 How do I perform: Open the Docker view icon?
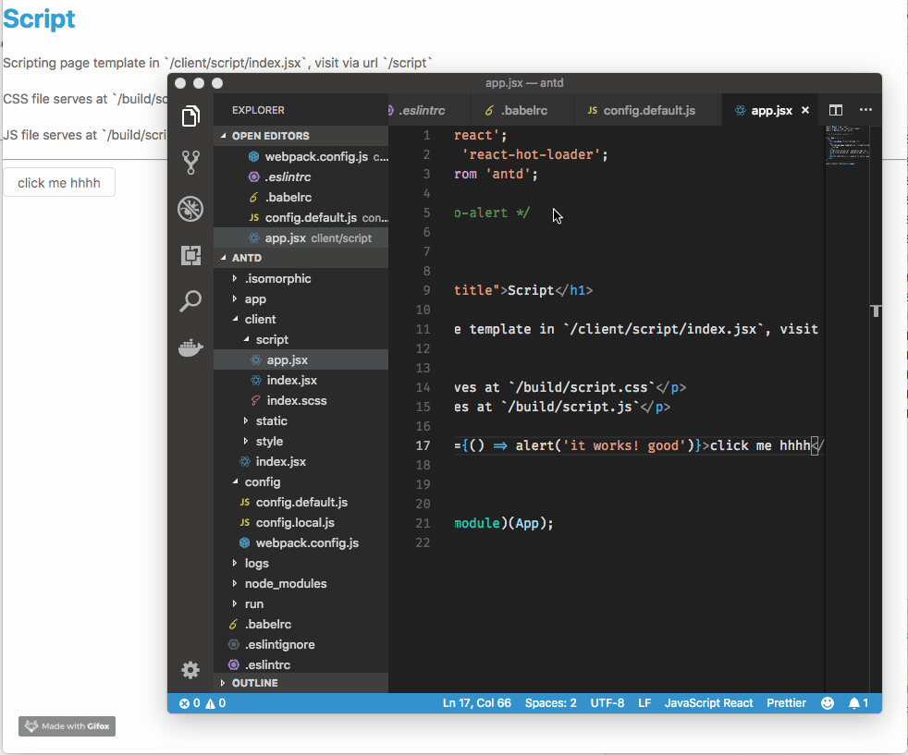[190, 347]
